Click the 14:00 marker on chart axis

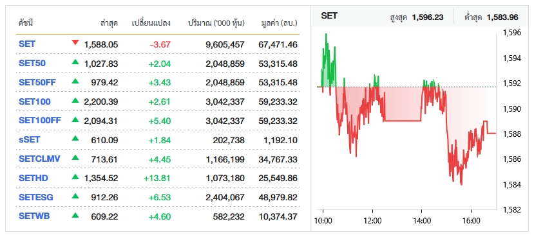coord(422,221)
